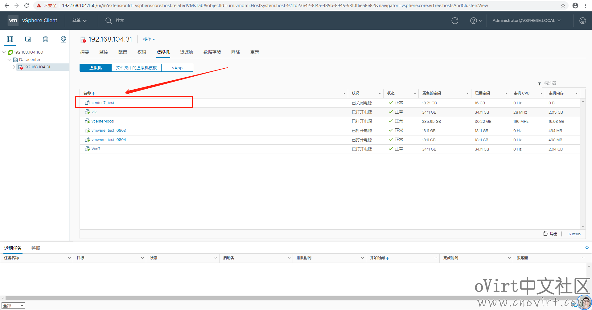Switch to the 配置 tab
The image size is (592, 310).
(123, 52)
